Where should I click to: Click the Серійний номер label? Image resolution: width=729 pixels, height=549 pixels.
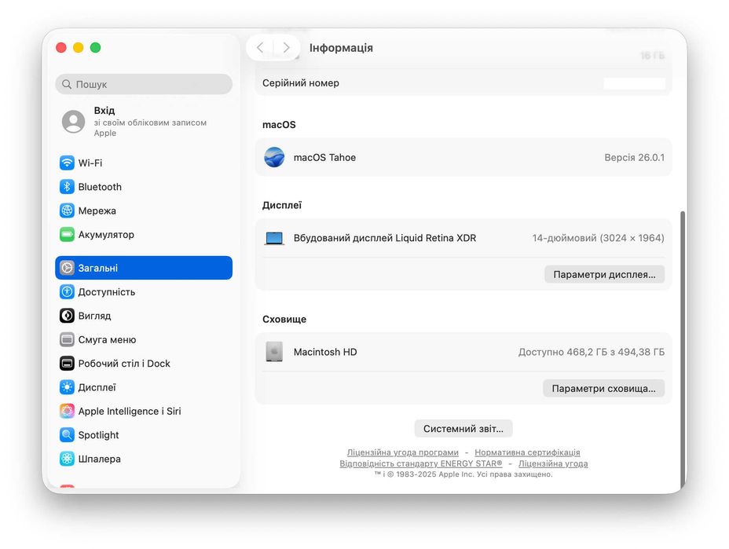[x=301, y=82]
